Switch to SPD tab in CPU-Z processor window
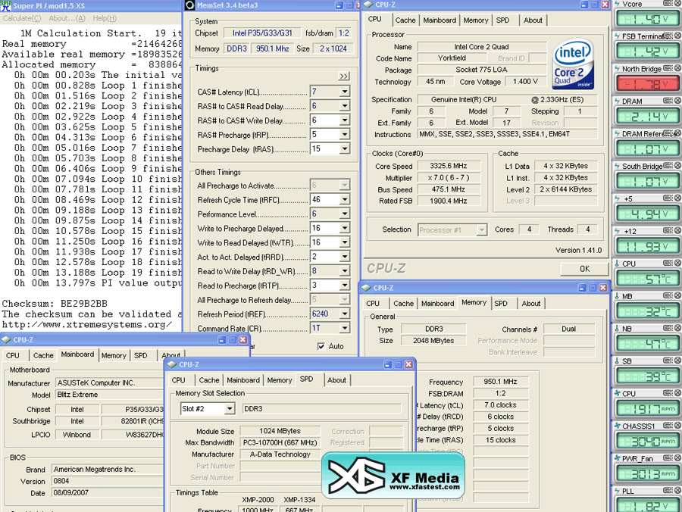 click(503, 20)
